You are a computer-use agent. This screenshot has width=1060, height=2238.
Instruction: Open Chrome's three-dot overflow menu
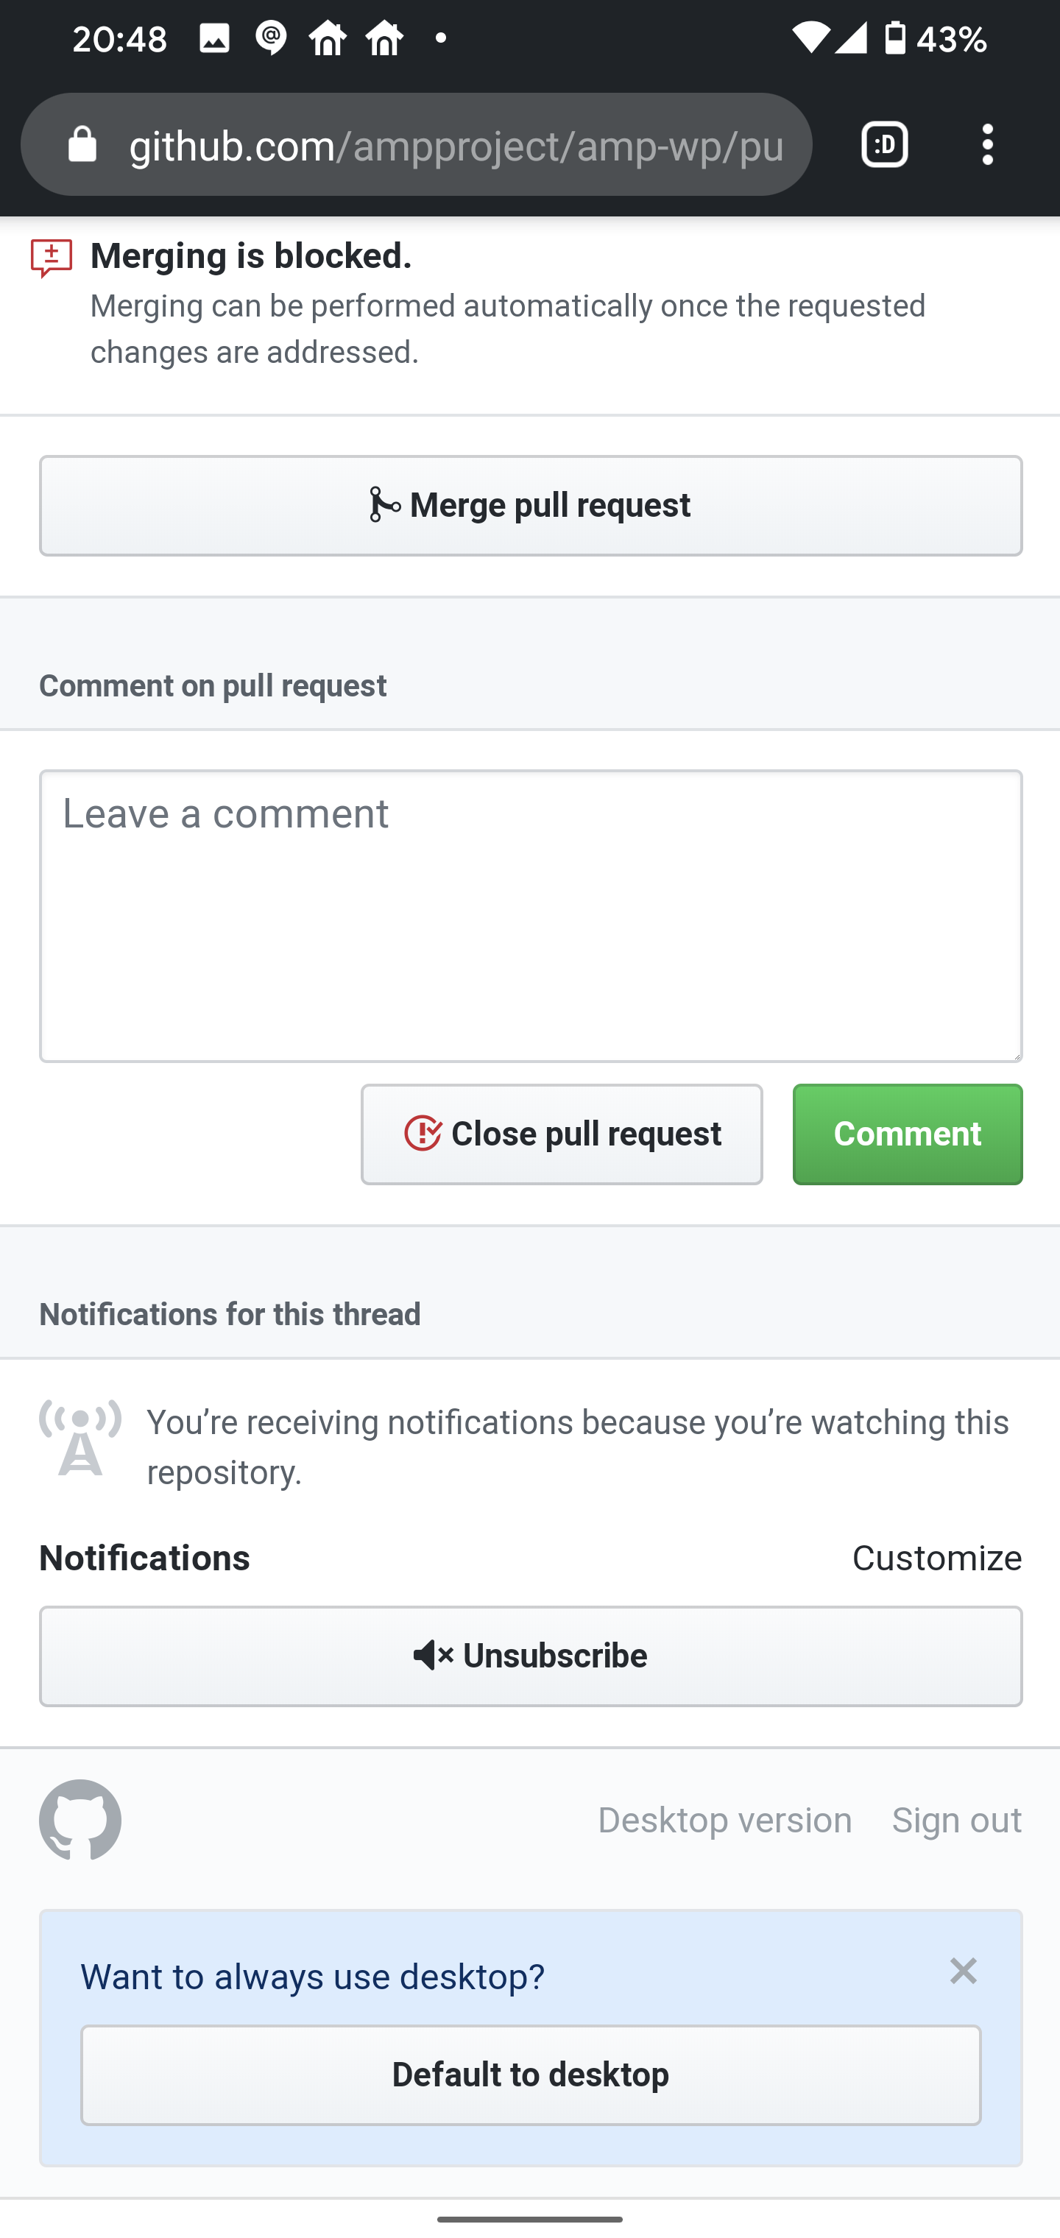click(988, 144)
